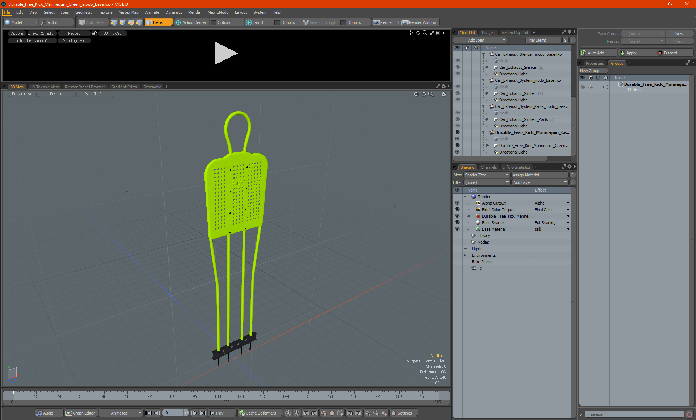Click the Assign Material button
Image resolution: width=696 pixels, height=420 pixels.
tap(540, 175)
